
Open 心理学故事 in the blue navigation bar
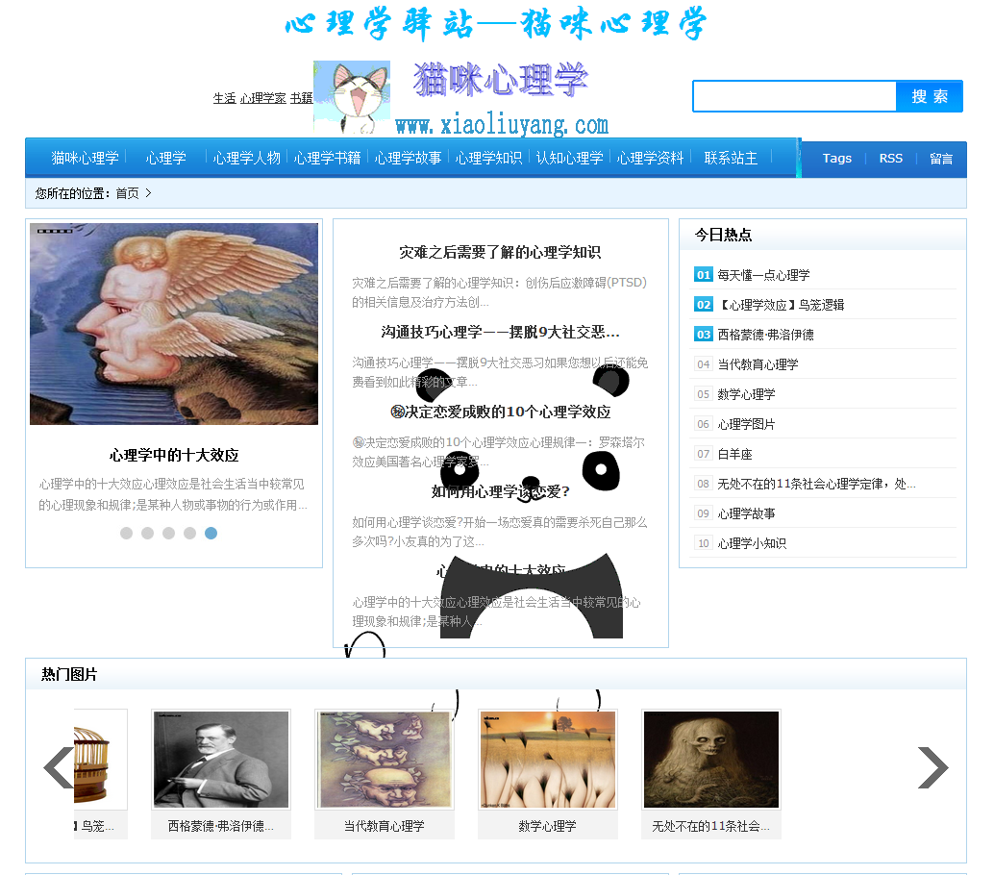408,158
